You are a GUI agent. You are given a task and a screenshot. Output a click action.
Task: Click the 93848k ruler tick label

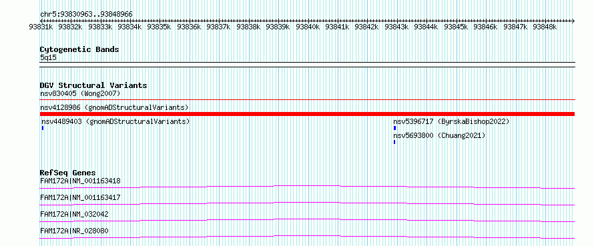545,27
